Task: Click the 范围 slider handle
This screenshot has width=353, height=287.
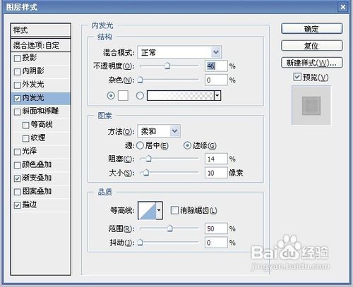Action: 169,228
